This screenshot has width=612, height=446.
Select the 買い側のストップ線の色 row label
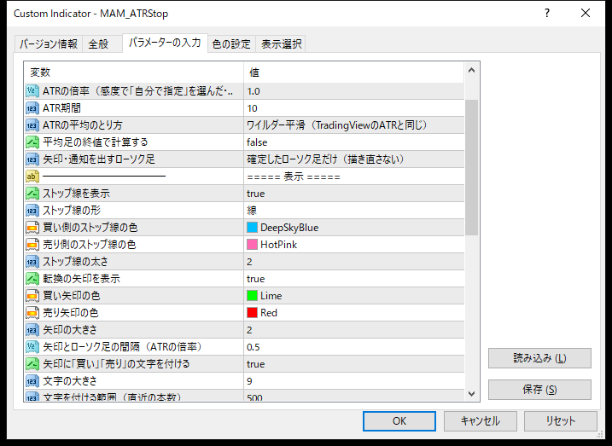(90, 228)
